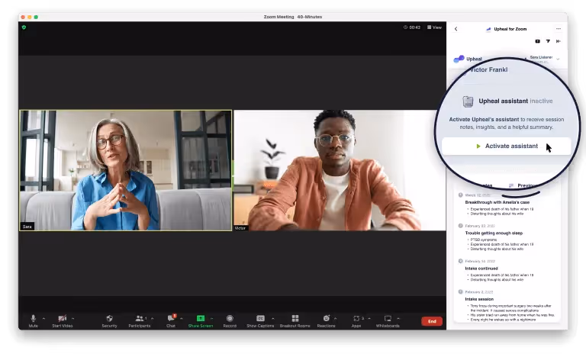
Task: Open Breakout Rooms grid icon
Action: [295, 318]
